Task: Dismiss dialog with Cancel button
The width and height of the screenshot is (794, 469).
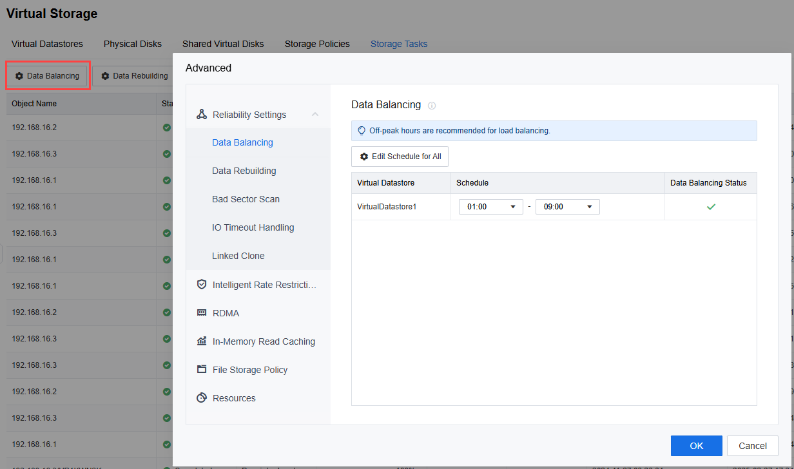Action: pos(753,446)
